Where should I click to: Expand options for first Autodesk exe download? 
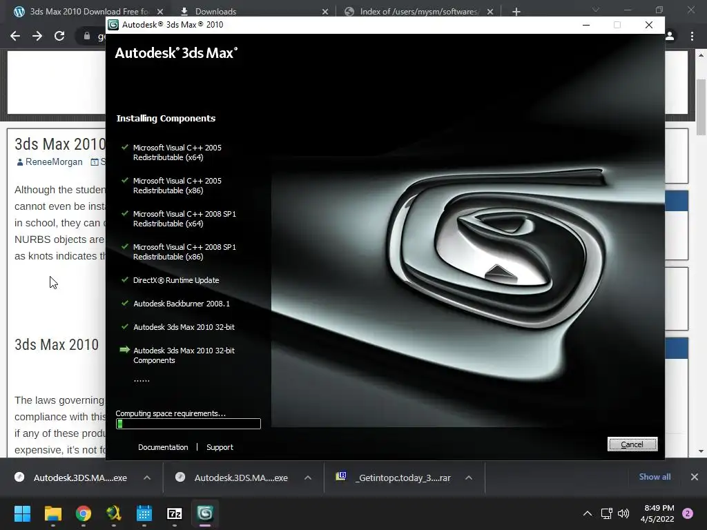tap(147, 478)
